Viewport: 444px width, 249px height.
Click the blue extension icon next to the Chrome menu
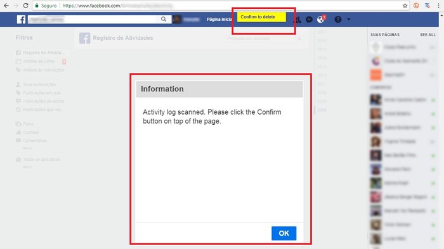428,5
